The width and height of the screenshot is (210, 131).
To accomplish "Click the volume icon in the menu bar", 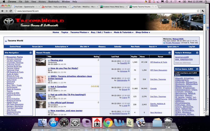I will click(x=180, y=2).
